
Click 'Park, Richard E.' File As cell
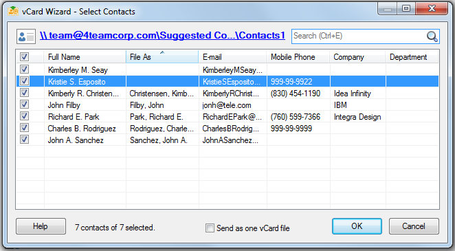[162, 117]
